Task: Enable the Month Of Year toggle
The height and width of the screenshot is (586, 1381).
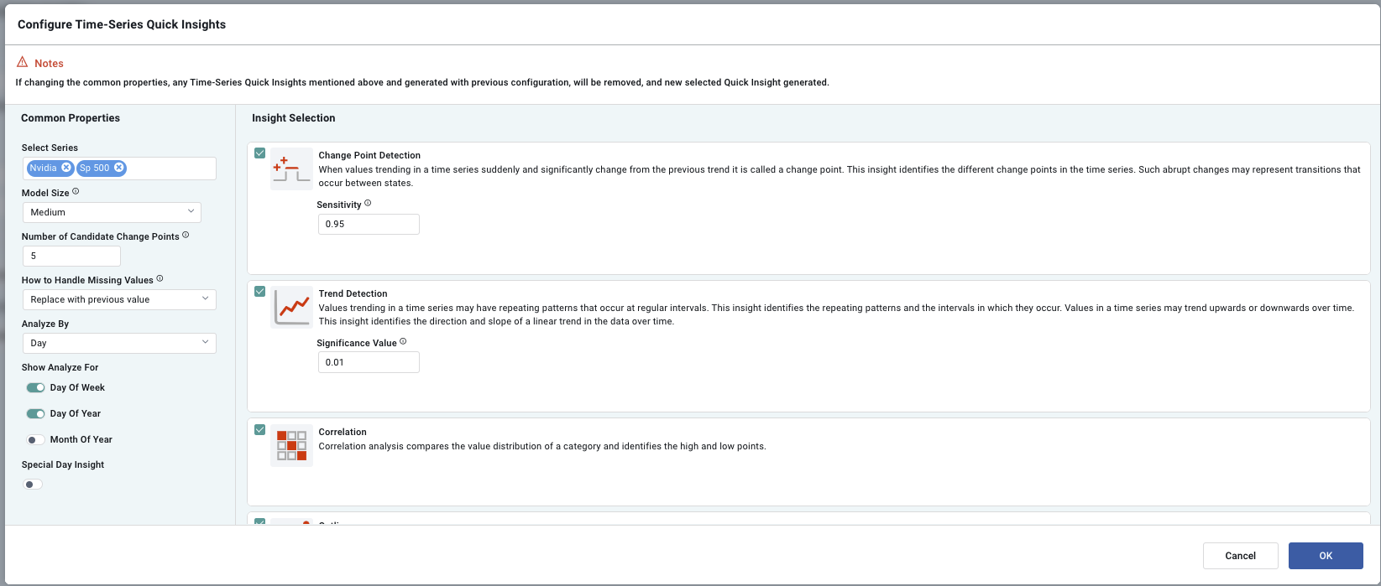Action: click(35, 439)
